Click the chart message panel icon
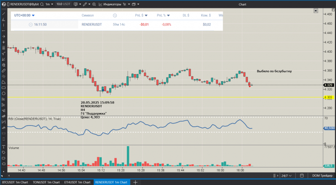Screen dimensions: 336x185 tap(76, 4)
